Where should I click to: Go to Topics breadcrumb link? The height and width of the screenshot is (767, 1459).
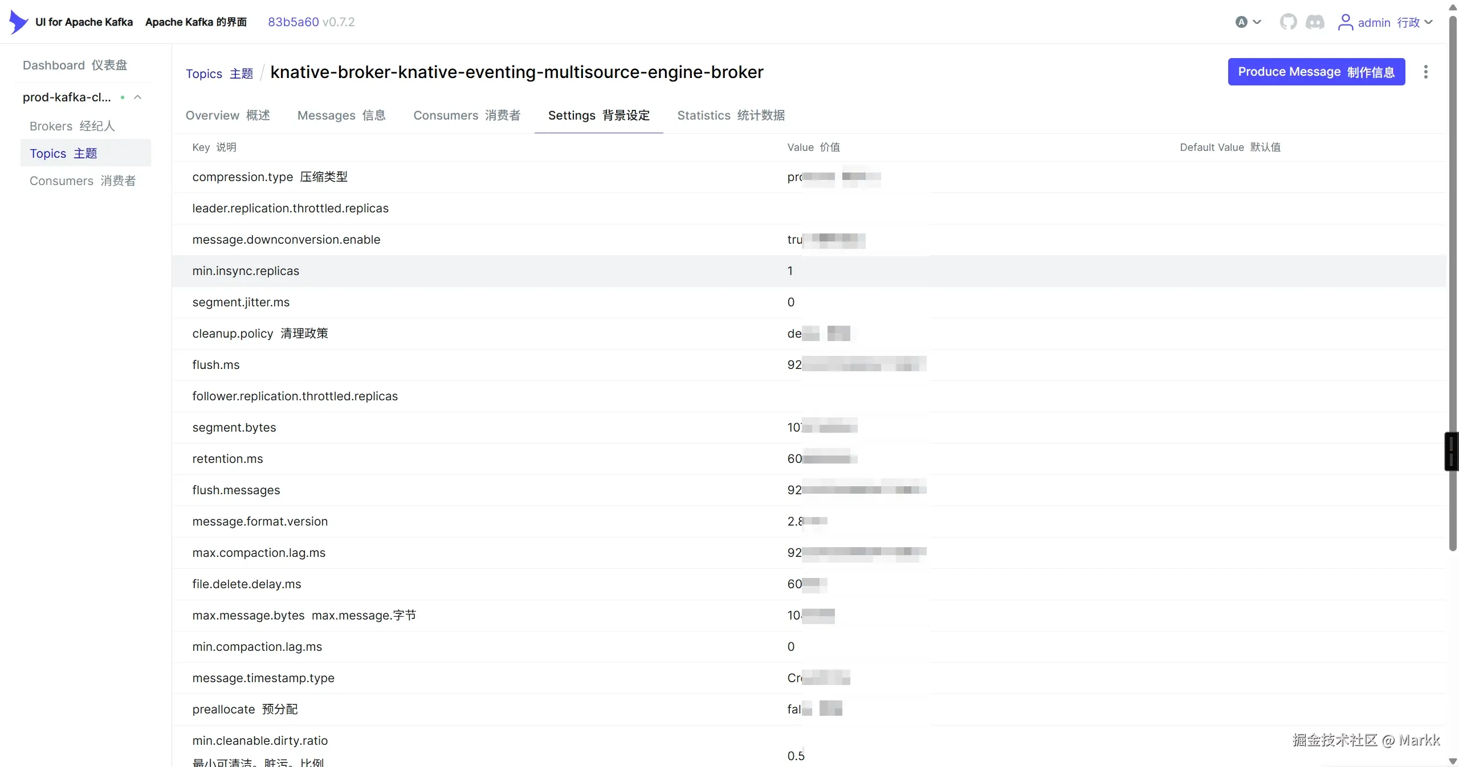point(219,73)
